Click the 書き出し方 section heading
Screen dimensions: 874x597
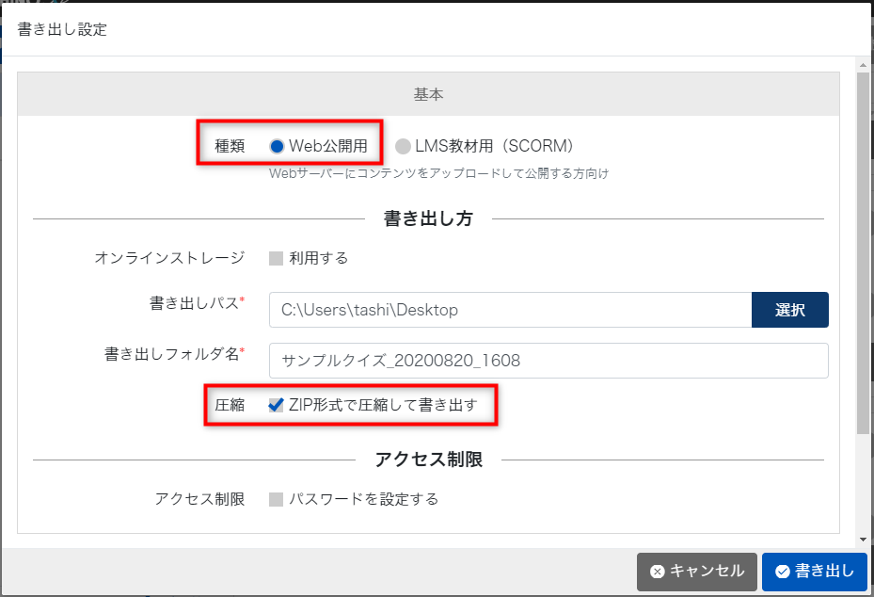[428, 219]
